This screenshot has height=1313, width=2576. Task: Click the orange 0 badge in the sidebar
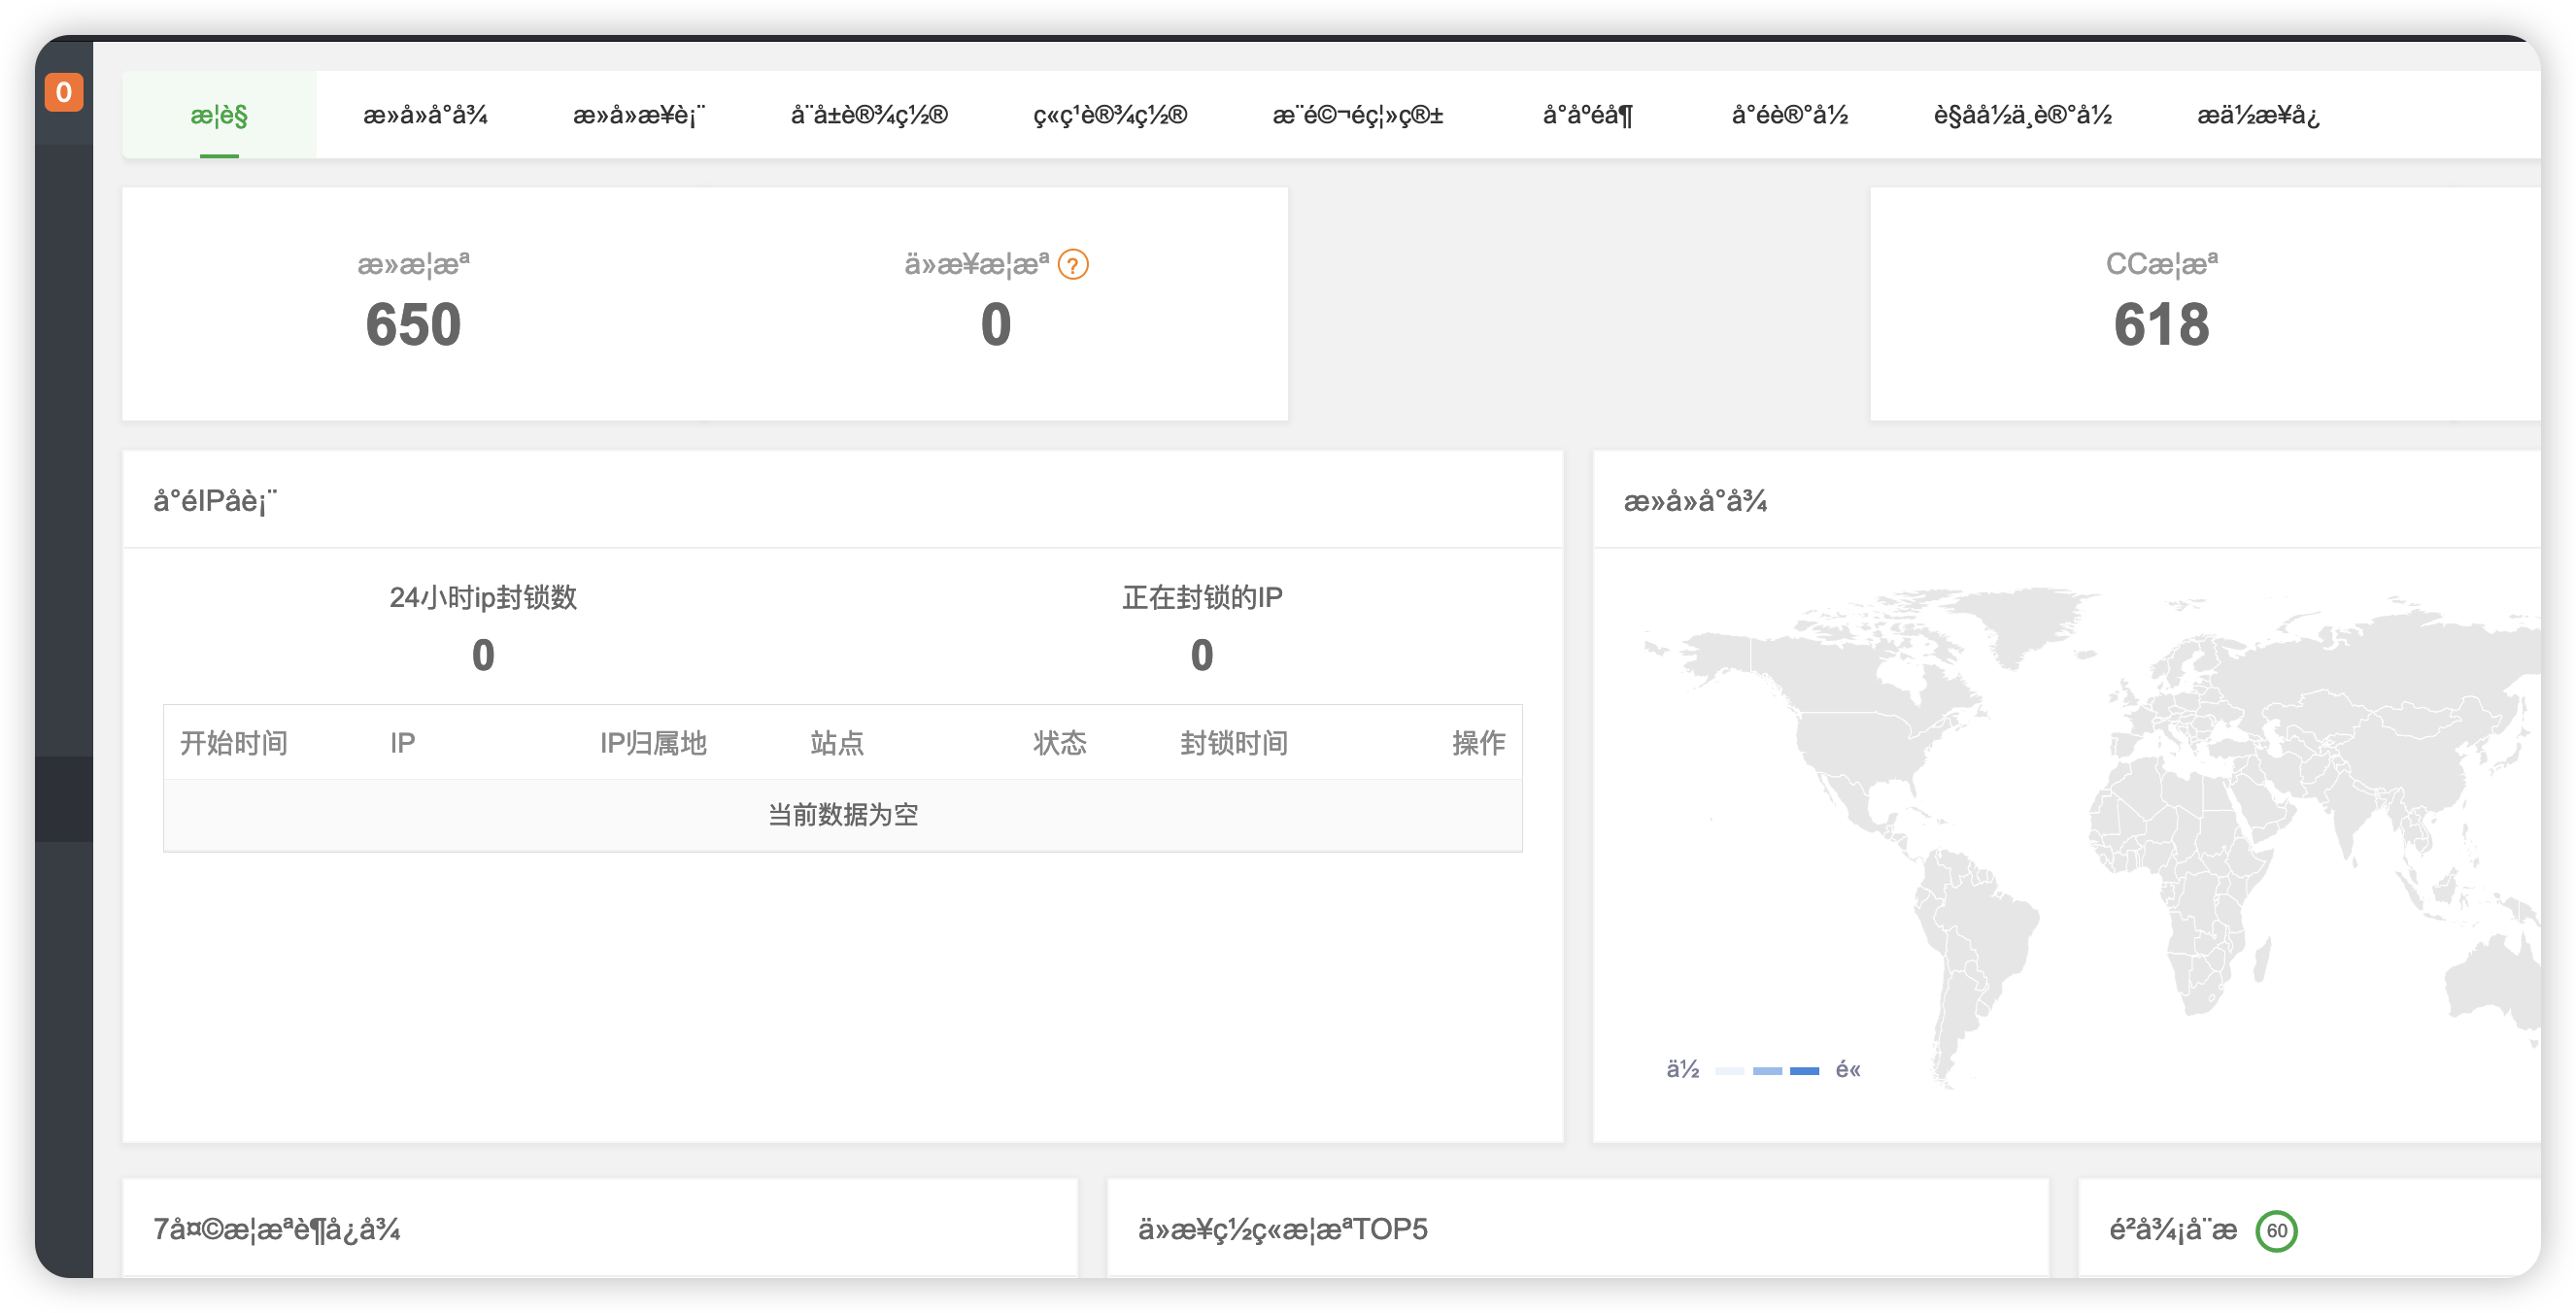[64, 93]
